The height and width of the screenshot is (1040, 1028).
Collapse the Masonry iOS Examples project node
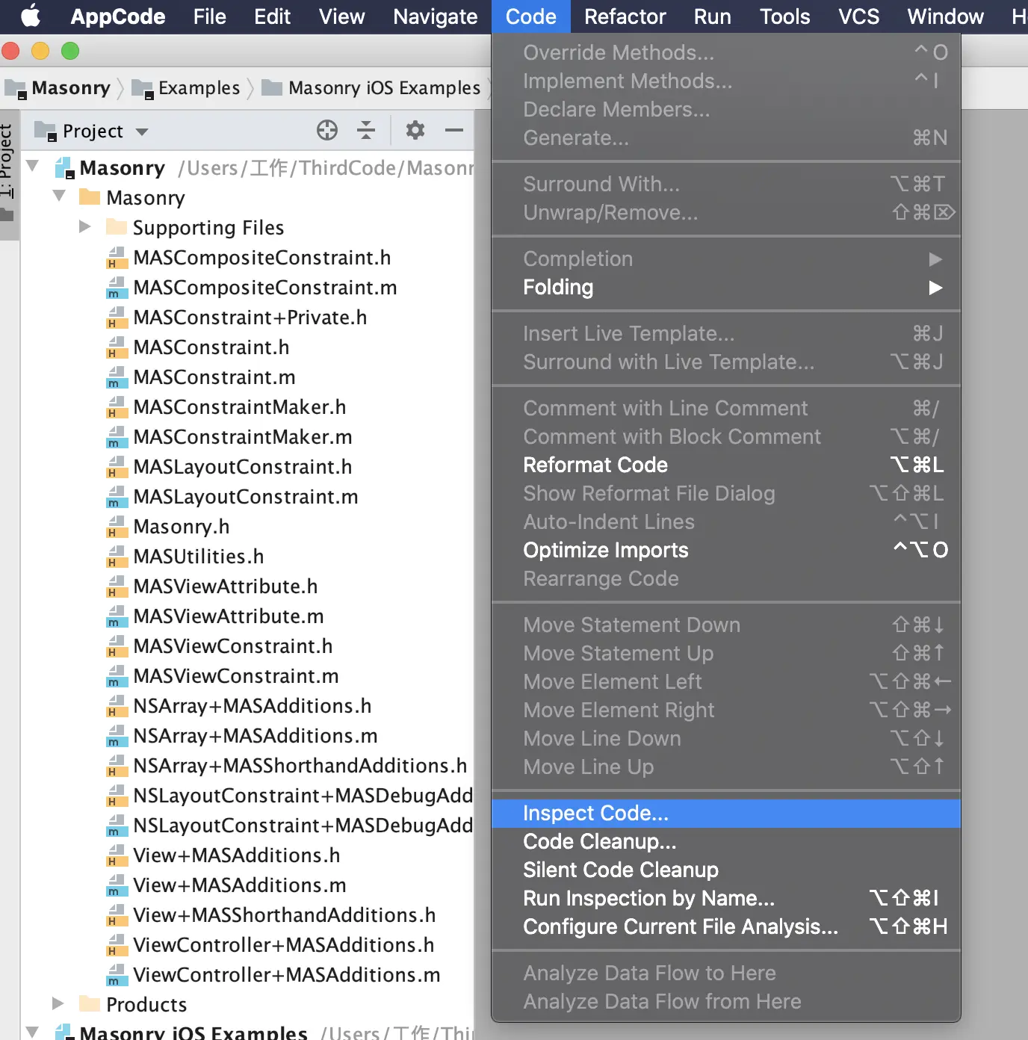point(33,1032)
